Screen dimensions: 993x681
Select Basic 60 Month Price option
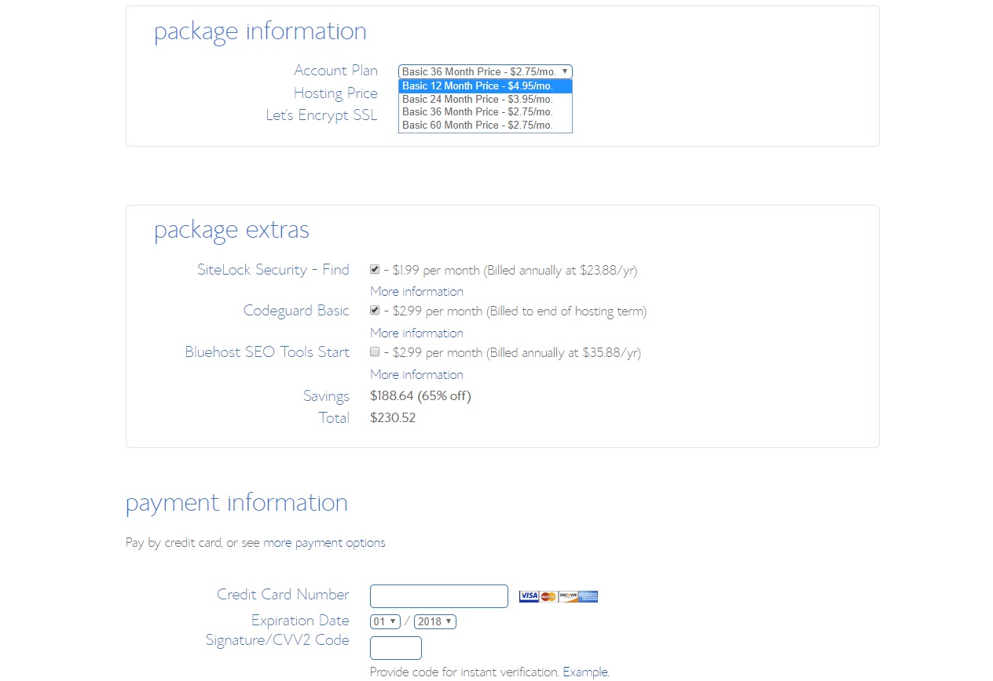(x=486, y=125)
